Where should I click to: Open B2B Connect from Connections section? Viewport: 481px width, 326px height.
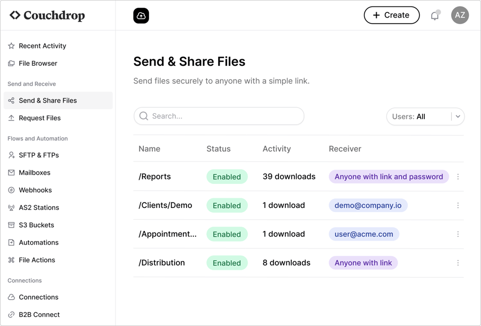coord(38,315)
